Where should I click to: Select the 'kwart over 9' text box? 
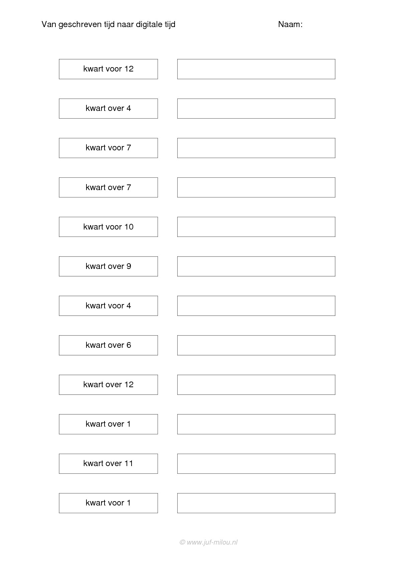(x=108, y=266)
